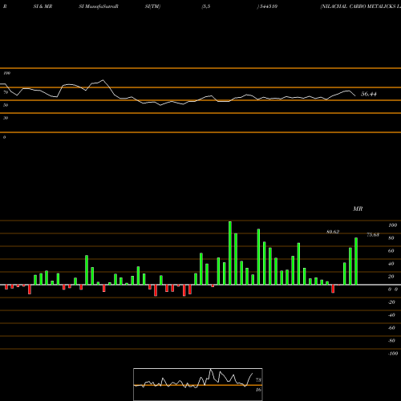The width and height of the screenshot is (401, 401).
Task: Click the red bar below the 80.62 label
Action: [x=333, y=289]
